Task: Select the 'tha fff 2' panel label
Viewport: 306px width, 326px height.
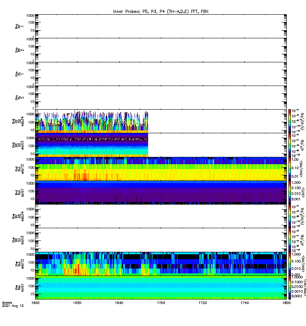Action: tap(20, 50)
